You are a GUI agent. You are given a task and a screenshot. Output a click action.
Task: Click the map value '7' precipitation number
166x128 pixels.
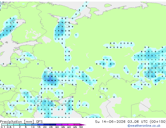(45, 76)
